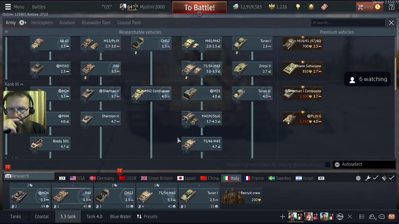The height and width of the screenshot is (224, 399).
Task: Select M24 crew slot in lineup
Action: [30, 196]
